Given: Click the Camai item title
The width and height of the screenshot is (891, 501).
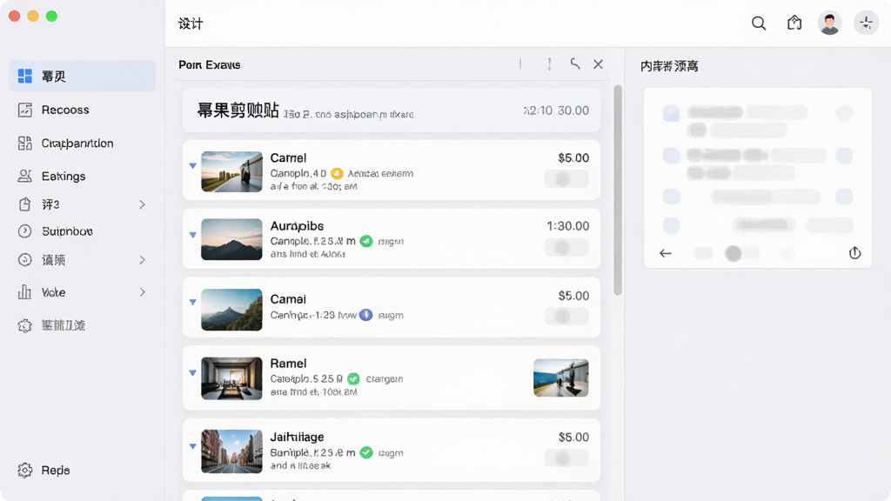Looking at the screenshot, I should [287, 299].
